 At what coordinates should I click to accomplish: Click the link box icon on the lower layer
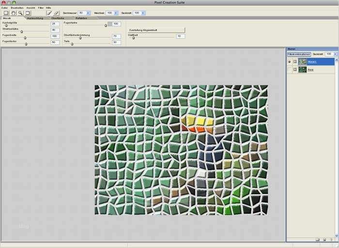click(x=295, y=70)
